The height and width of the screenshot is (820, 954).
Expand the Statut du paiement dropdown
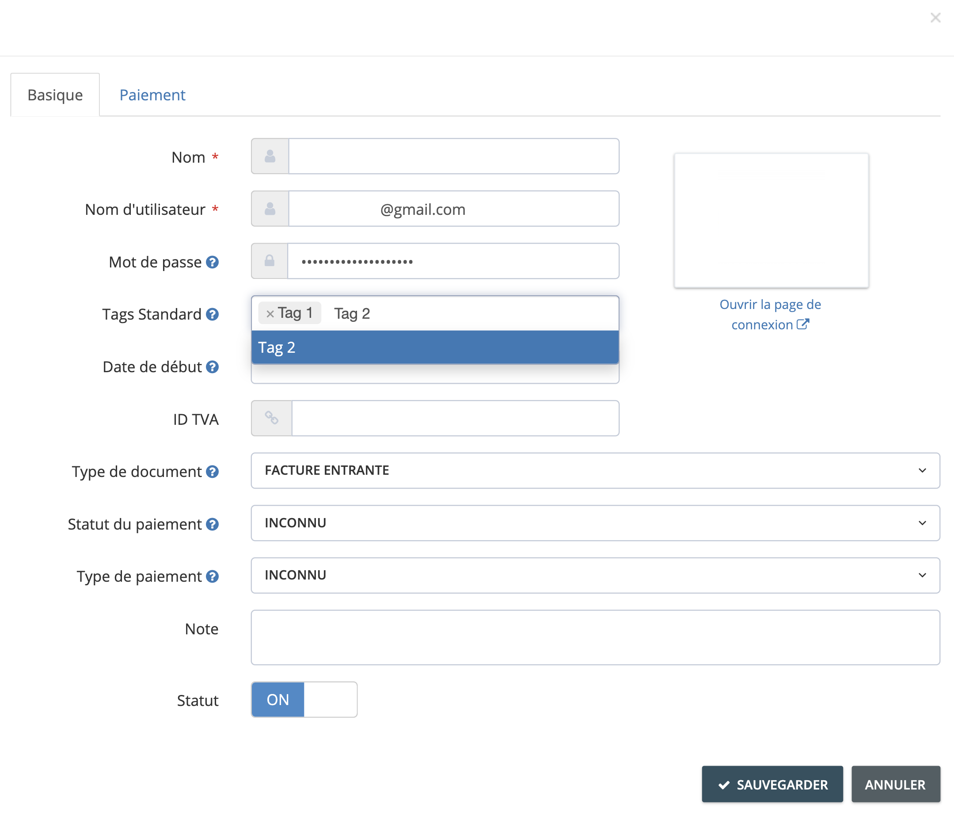(595, 523)
